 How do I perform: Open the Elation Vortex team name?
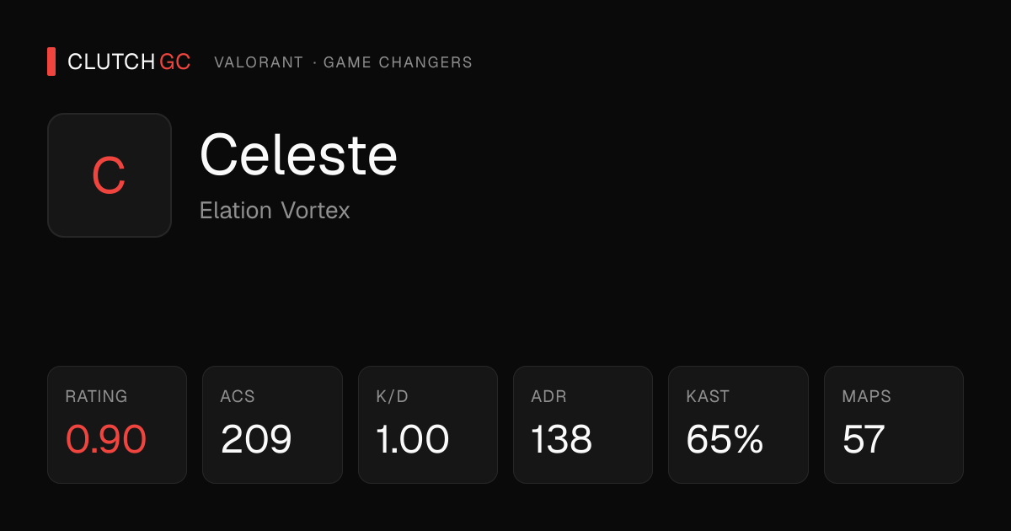pos(275,210)
